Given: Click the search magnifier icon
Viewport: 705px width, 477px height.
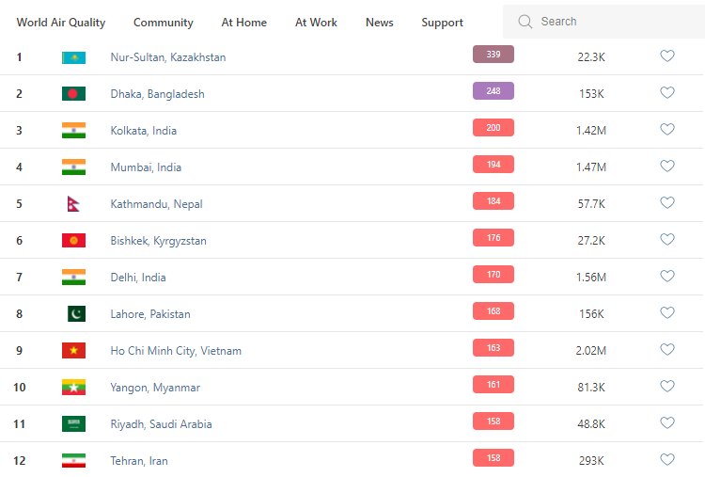Looking at the screenshot, I should point(525,22).
